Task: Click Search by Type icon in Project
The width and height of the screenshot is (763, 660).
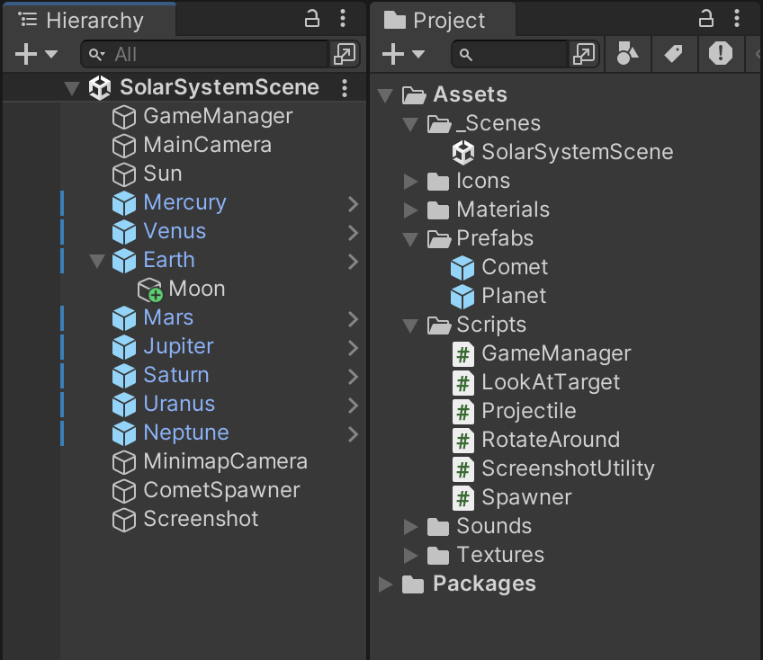Action: click(x=627, y=55)
